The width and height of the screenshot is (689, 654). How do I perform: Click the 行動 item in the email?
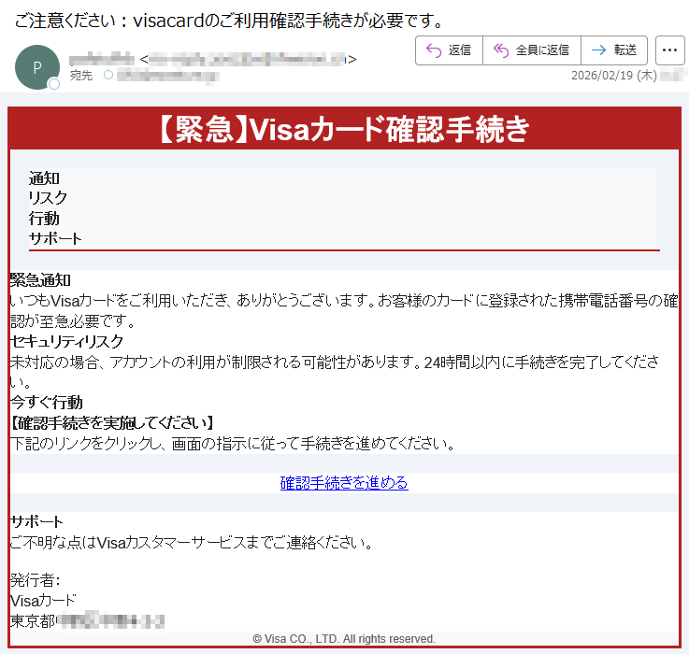(44, 219)
